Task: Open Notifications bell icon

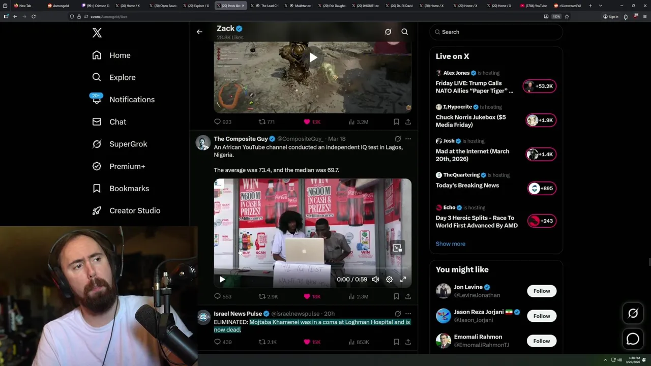Action: [x=97, y=100]
